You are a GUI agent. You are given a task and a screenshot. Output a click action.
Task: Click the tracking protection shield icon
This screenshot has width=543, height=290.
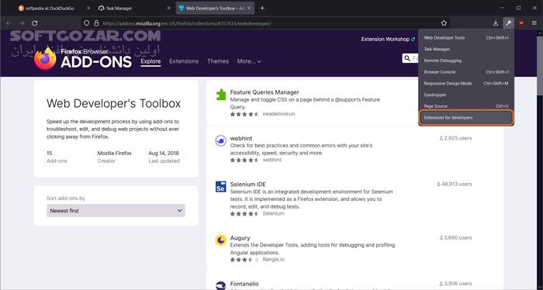coord(87,23)
